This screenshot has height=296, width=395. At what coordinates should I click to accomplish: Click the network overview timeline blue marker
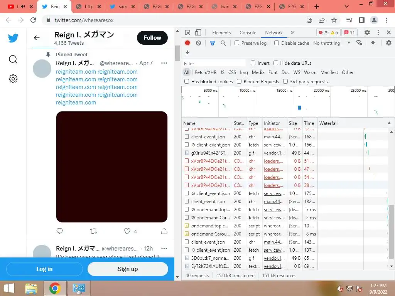(299, 108)
